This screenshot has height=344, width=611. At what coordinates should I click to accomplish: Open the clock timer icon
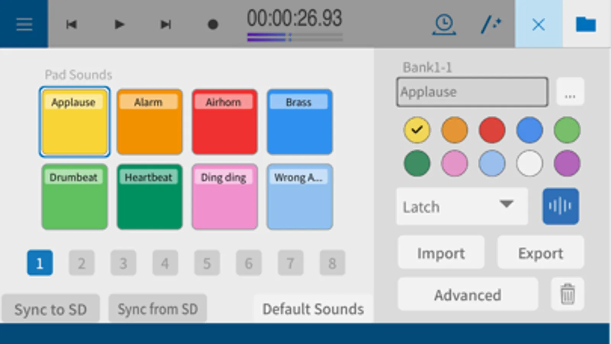pos(444,25)
